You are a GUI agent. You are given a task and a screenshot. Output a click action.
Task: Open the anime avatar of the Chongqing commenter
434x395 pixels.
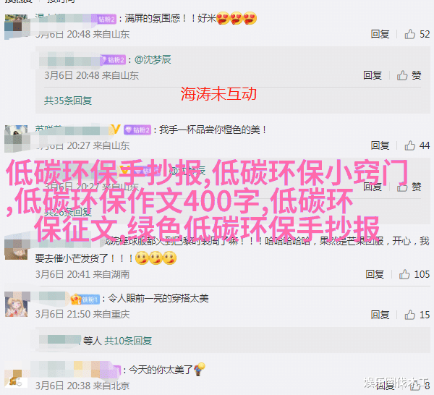(17, 305)
